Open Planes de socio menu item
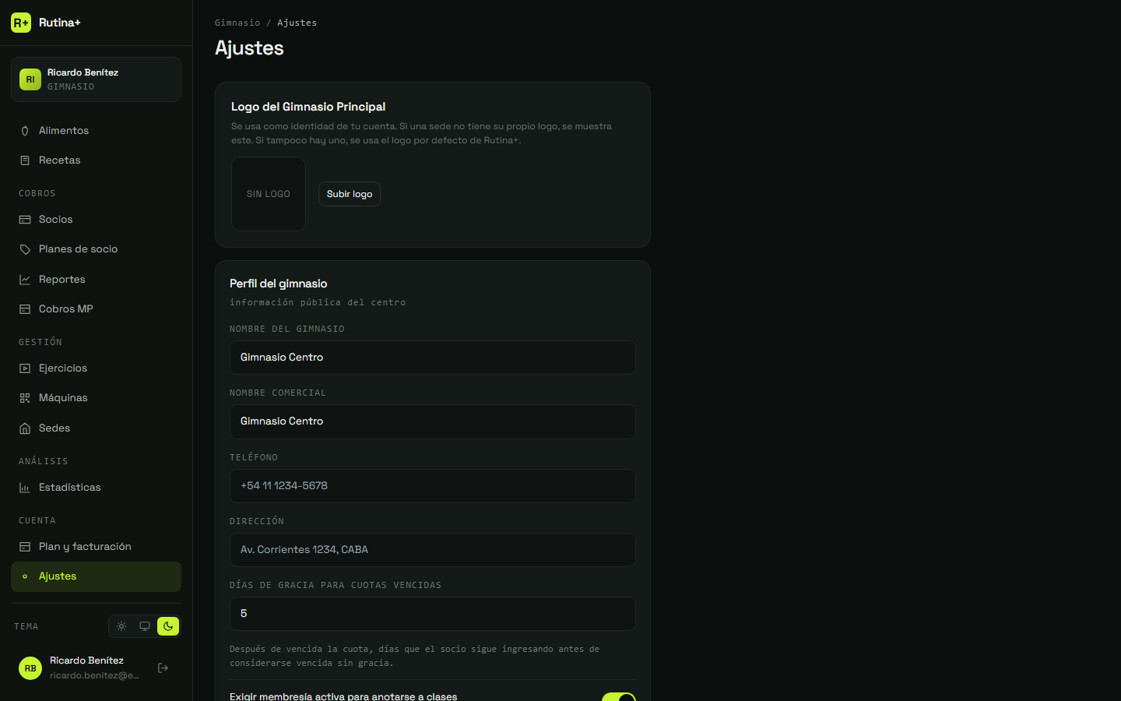The height and width of the screenshot is (701, 1121). pyautogui.click(x=96, y=249)
